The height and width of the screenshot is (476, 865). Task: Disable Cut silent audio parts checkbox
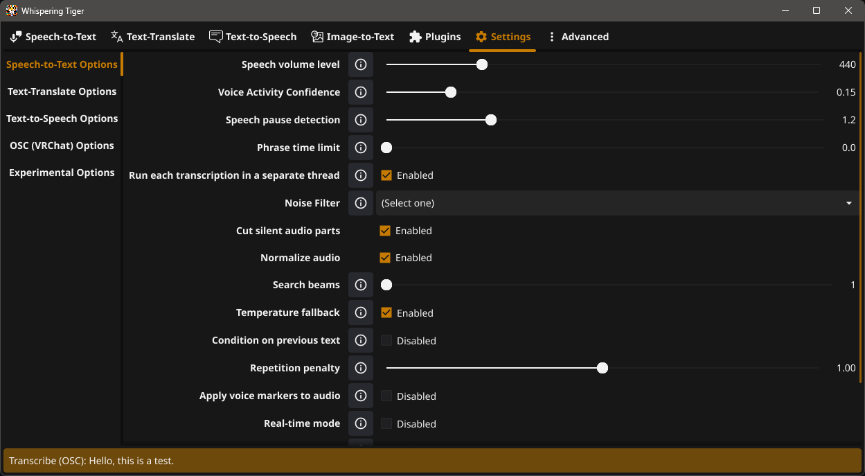385,231
